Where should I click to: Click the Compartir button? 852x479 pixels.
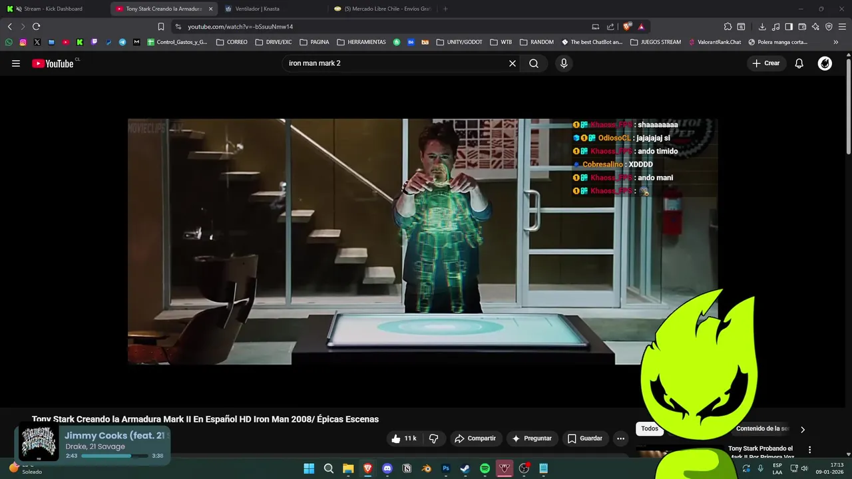[475, 438]
